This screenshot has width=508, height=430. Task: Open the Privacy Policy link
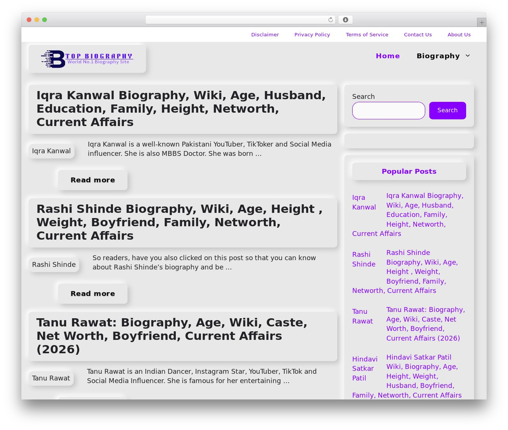coord(312,35)
